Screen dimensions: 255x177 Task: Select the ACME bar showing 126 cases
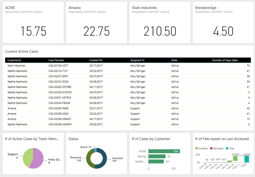[x=164, y=151]
